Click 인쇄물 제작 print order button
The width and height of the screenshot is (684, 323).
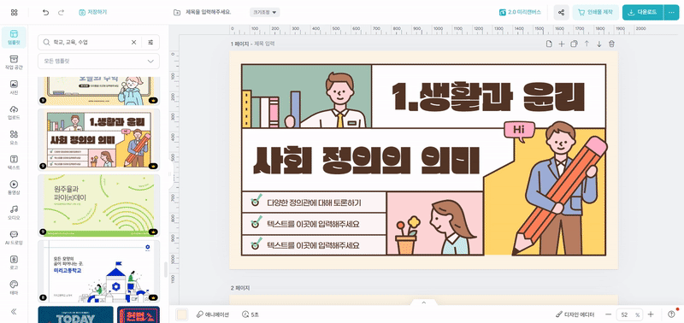595,13
